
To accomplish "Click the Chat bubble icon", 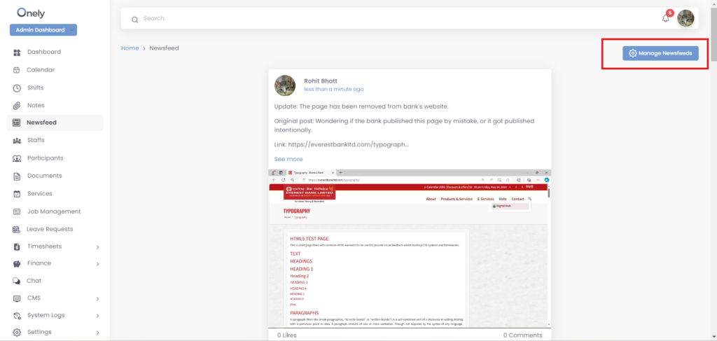I will [17, 281].
